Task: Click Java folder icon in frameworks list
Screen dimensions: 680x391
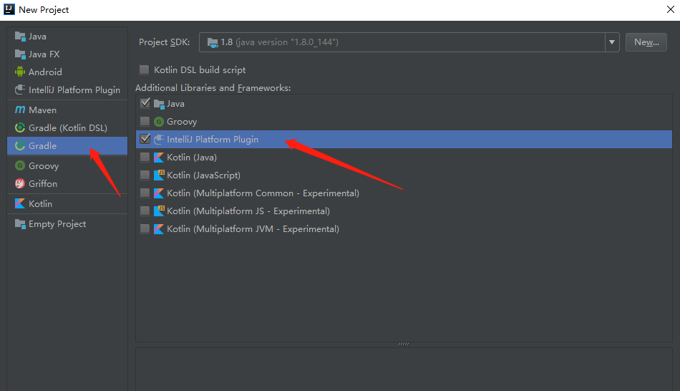Action: coord(159,104)
